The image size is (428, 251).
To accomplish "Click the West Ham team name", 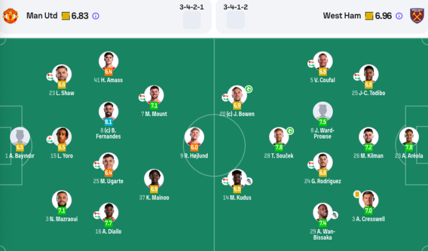I will pyautogui.click(x=342, y=16).
